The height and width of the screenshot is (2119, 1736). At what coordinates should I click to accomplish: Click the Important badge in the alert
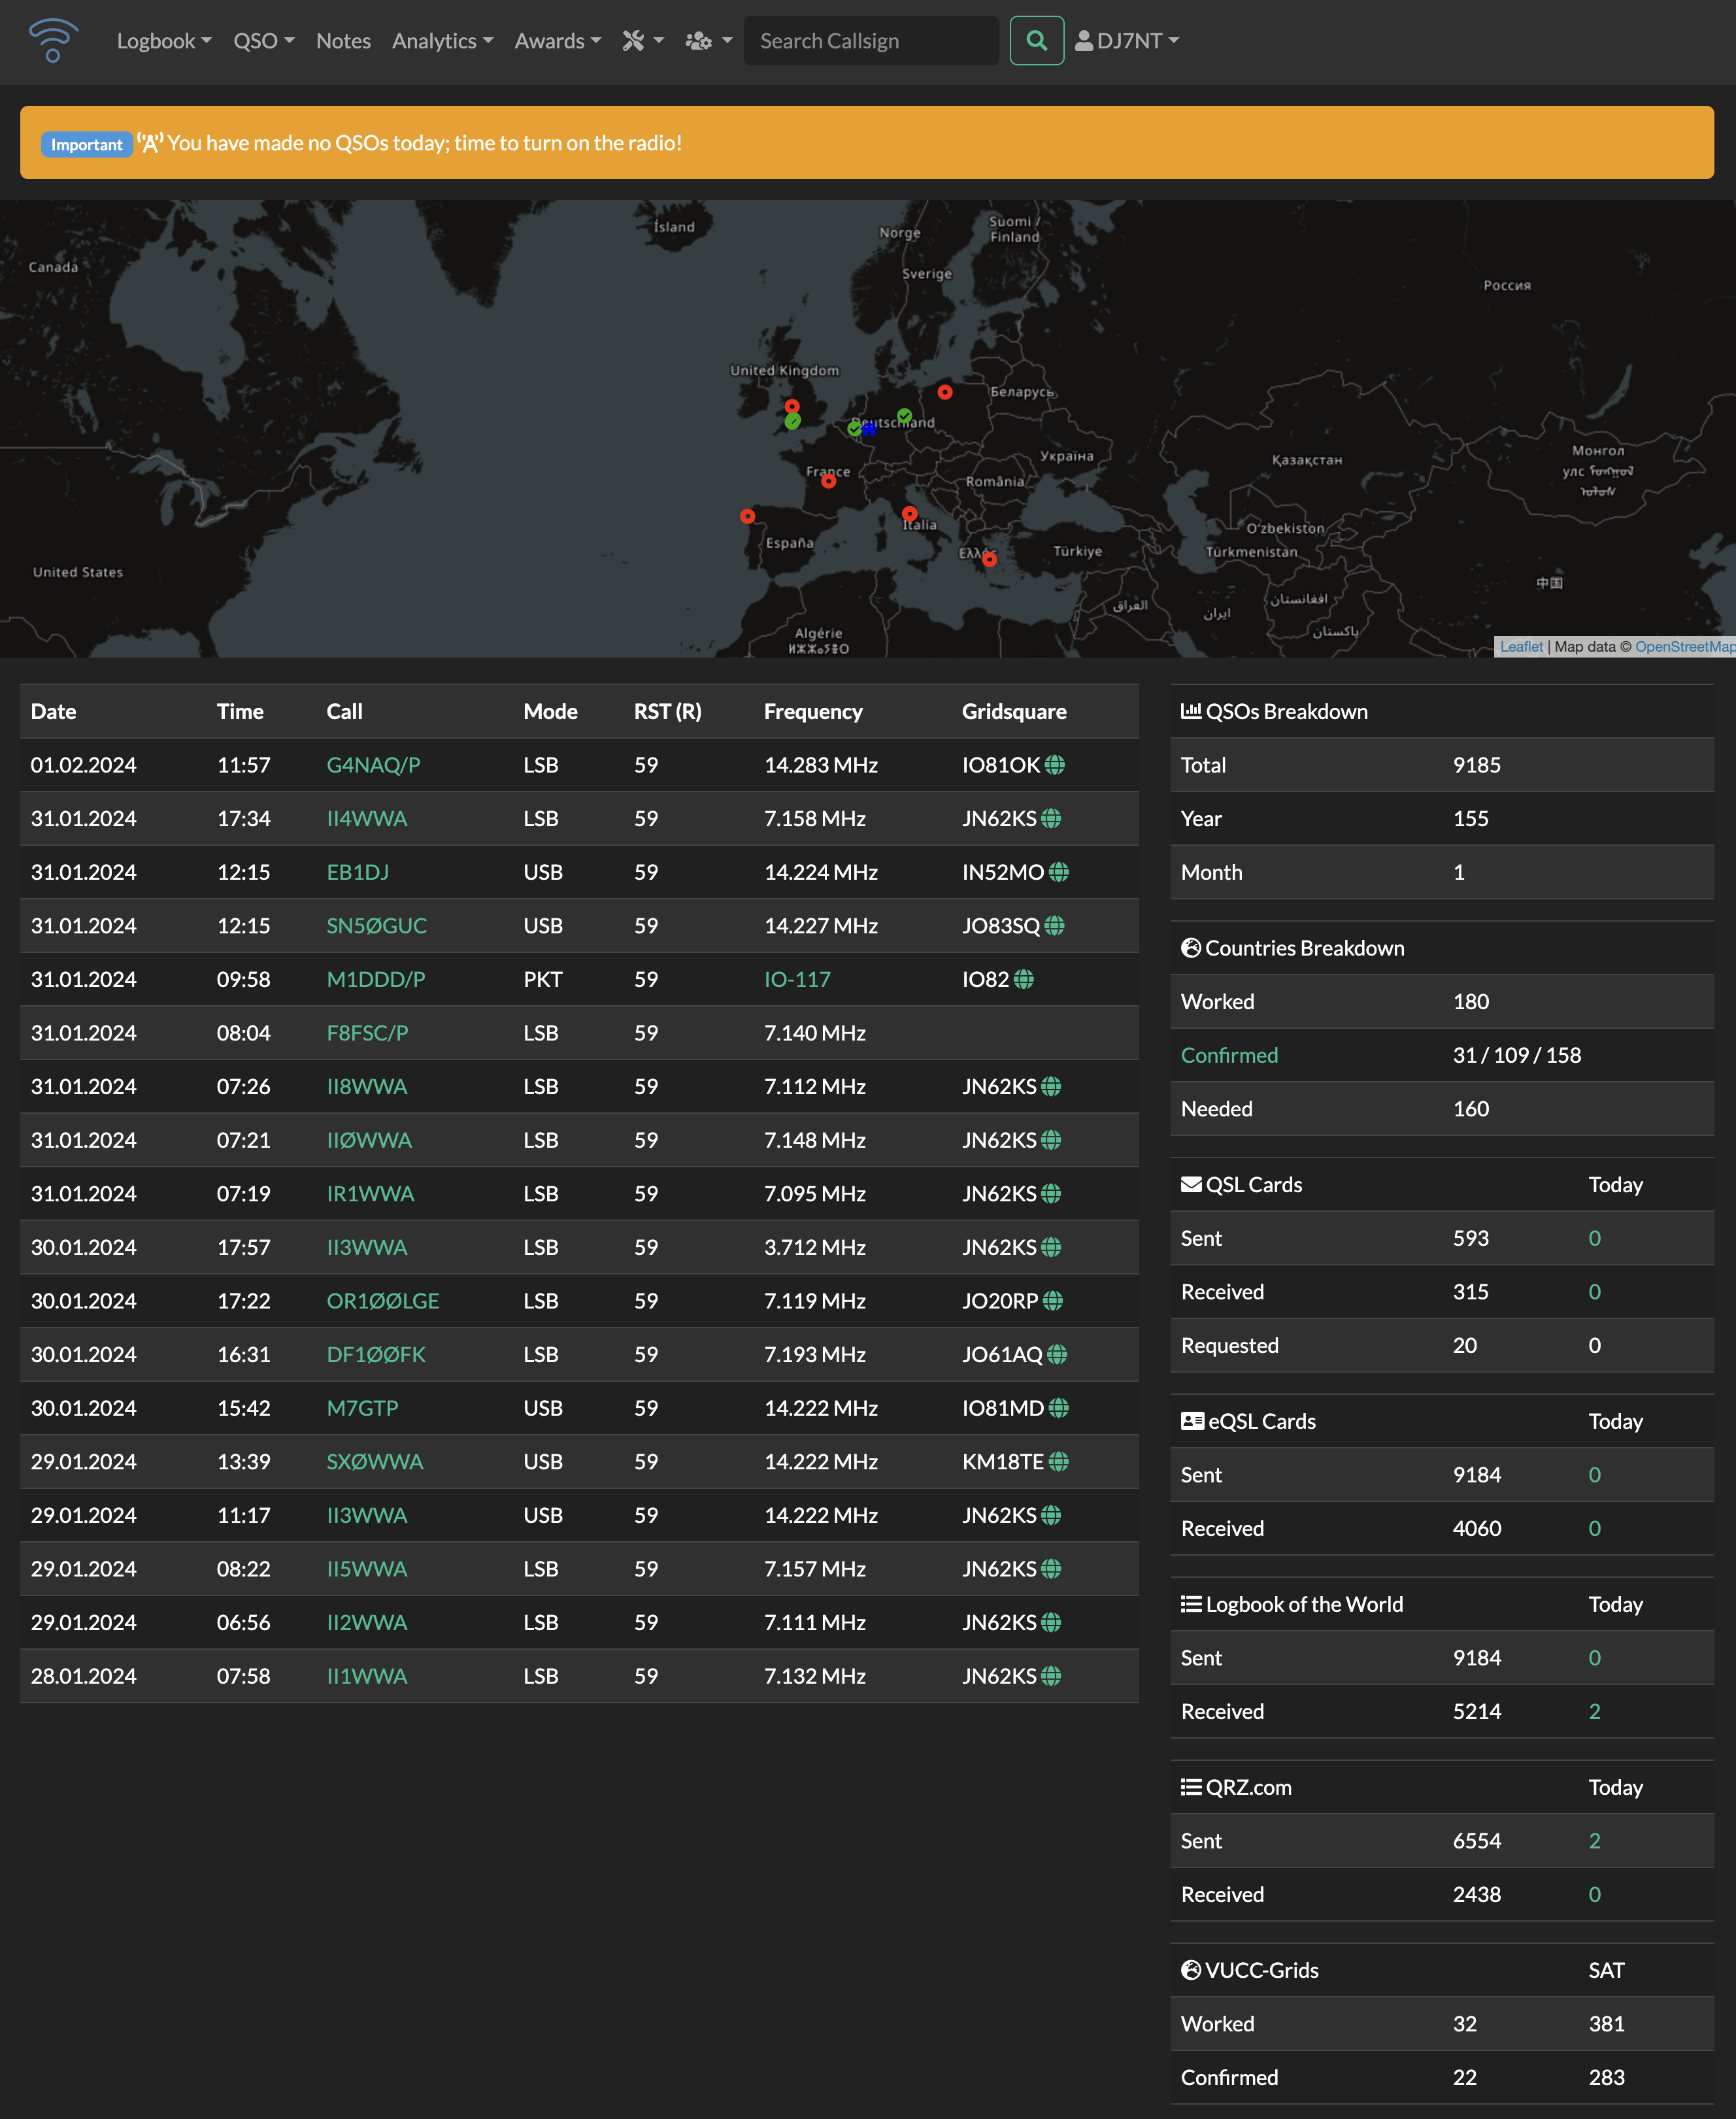(86, 144)
